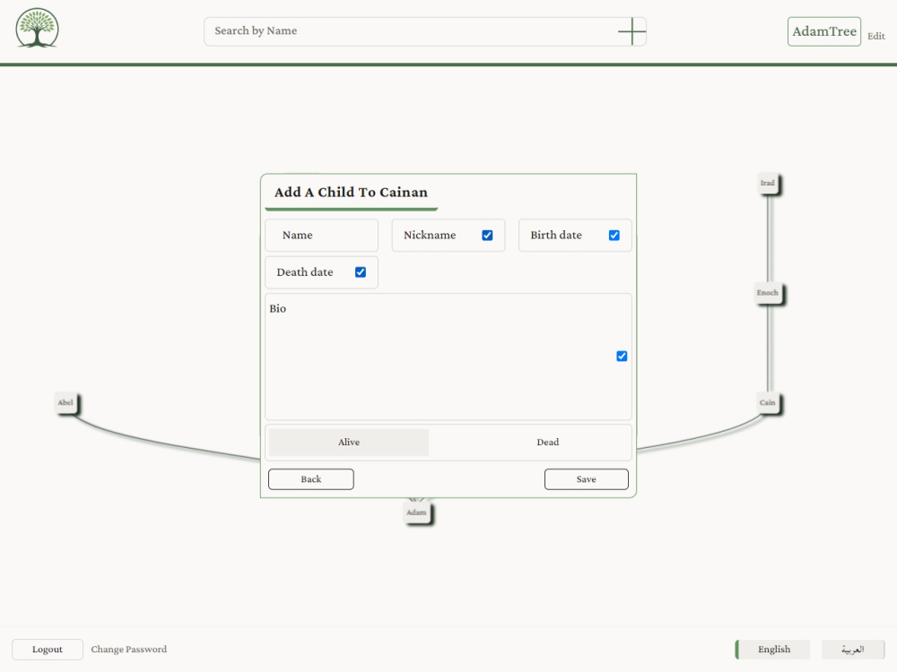The width and height of the screenshot is (897, 672).
Task: Click the tree logo icon
Action: [x=37, y=28]
